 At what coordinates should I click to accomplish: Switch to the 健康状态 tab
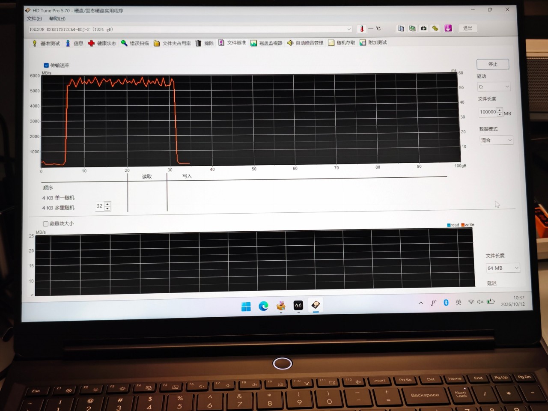tap(102, 43)
